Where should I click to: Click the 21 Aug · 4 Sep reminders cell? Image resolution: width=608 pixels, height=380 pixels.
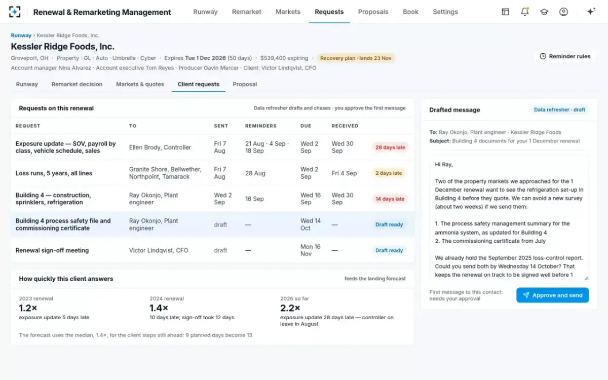(x=267, y=147)
